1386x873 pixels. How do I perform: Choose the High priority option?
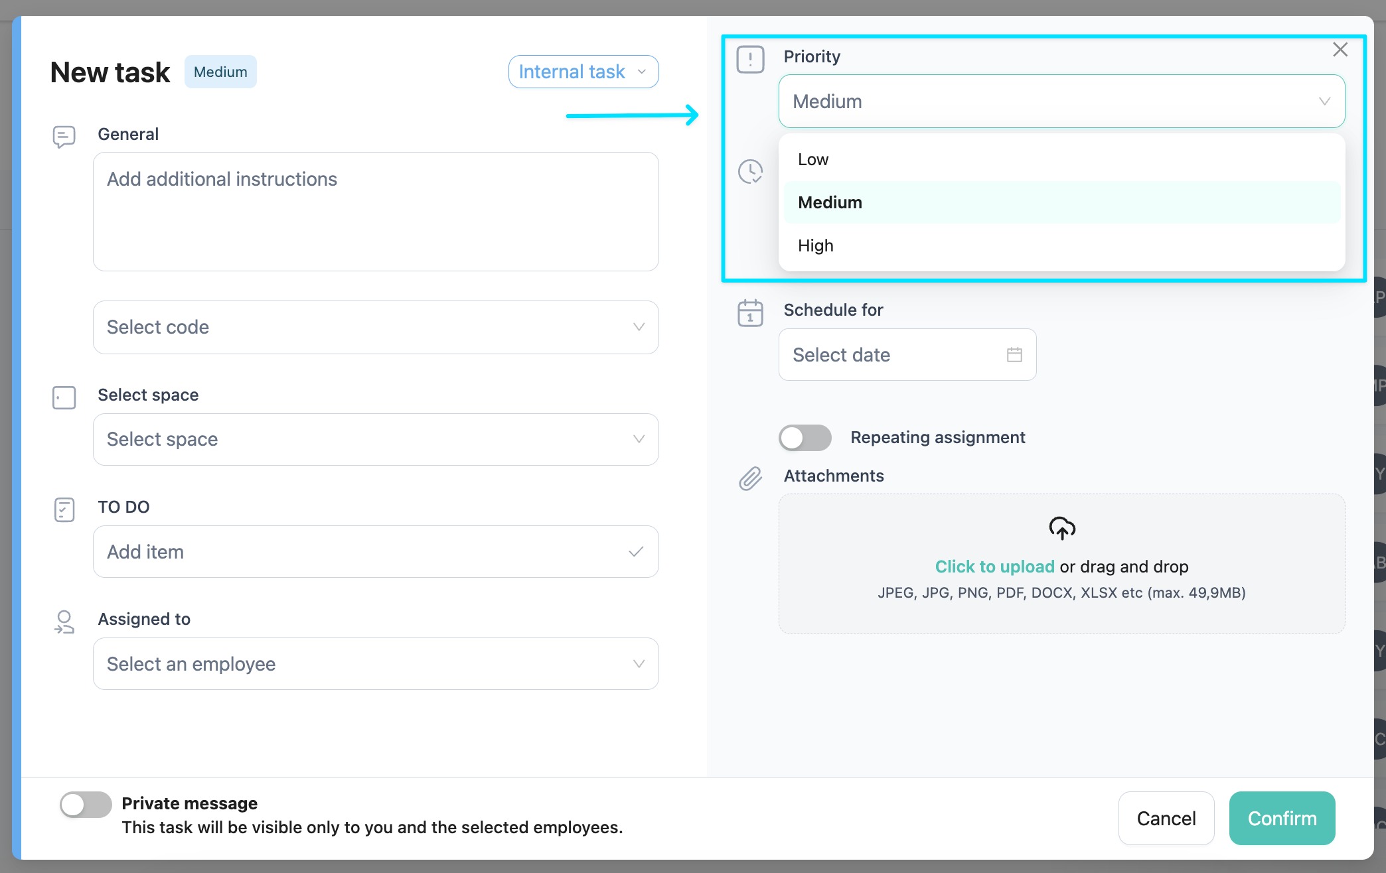click(815, 246)
